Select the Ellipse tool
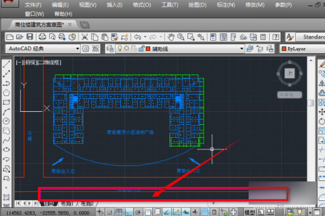This screenshot has width=325, height=216. pyautogui.click(x=6, y=150)
